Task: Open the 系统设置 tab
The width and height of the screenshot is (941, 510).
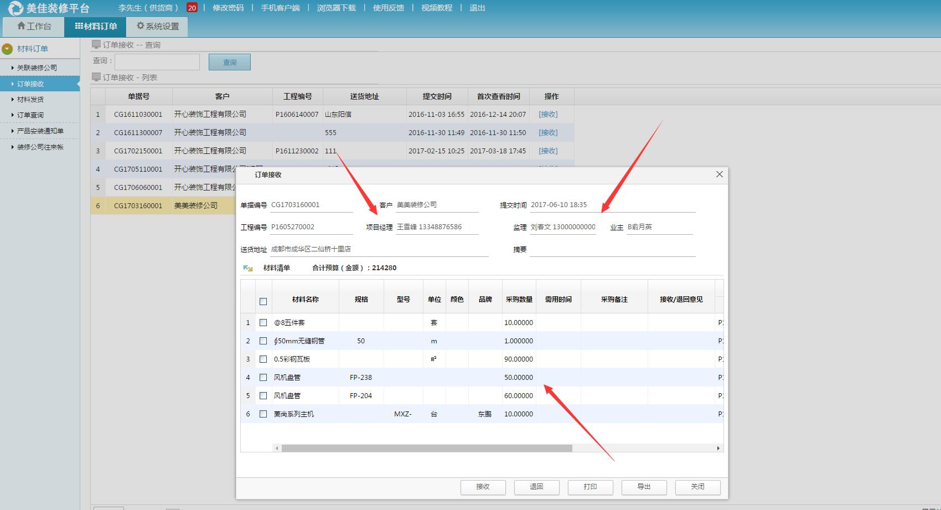Action: tap(157, 27)
